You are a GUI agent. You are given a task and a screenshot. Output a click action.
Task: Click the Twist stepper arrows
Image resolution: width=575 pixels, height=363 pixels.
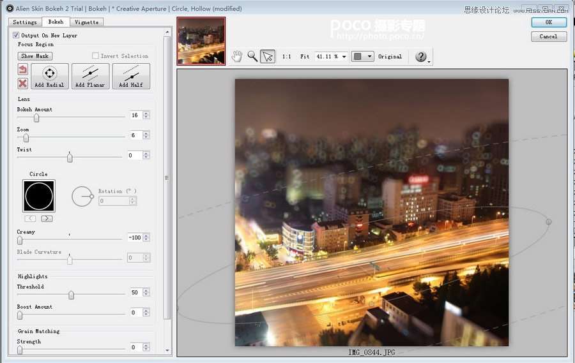point(146,155)
